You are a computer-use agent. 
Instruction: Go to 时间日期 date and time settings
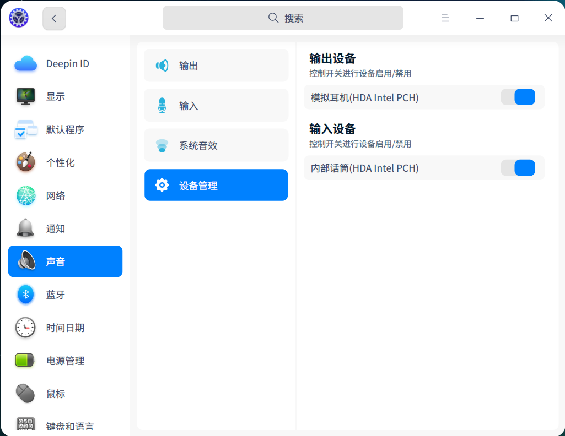point(65,328)
